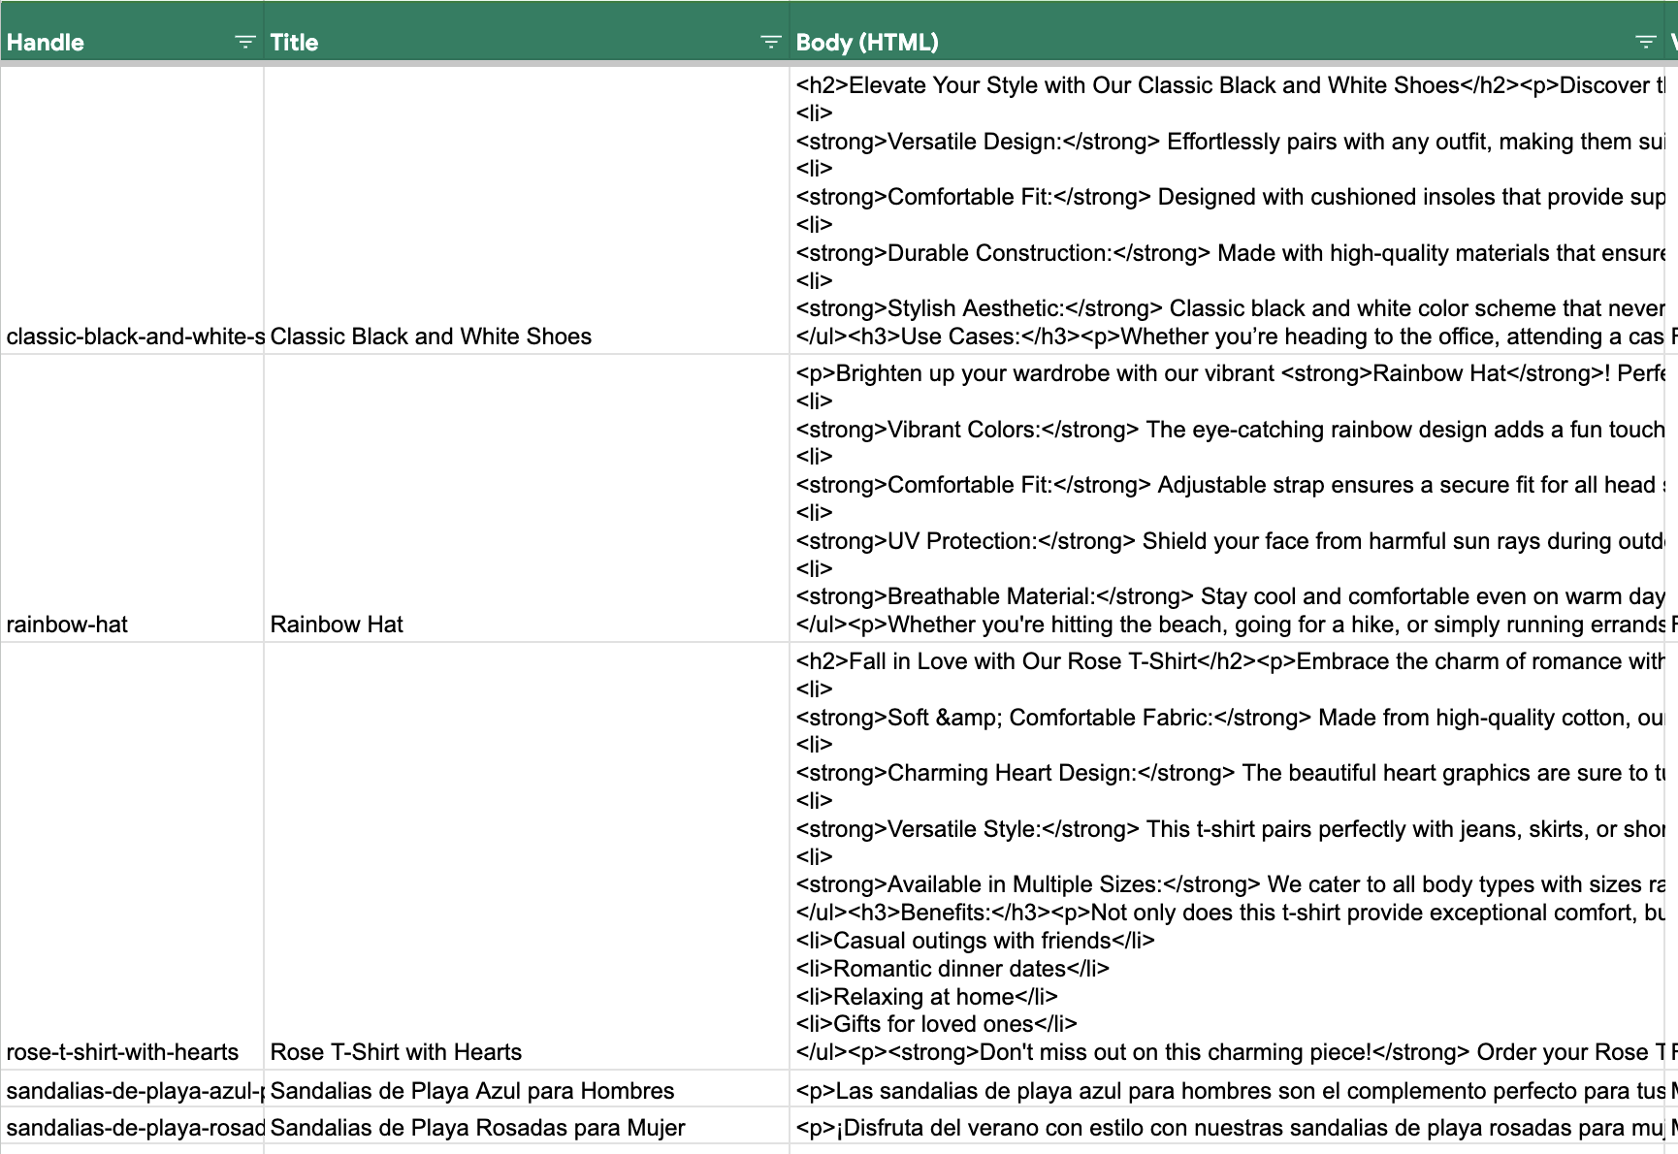The height and width of the screenshot is (1154, 1678).
Task: Select the classic-black-and-white-s handle cell
Action: [132, 210]
